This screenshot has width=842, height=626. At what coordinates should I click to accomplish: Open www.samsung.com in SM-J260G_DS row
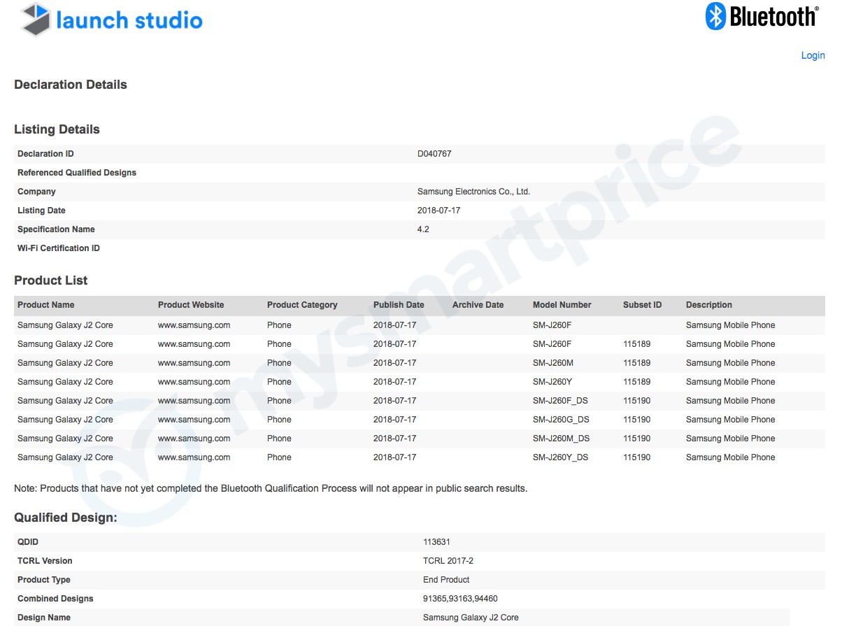[194, 420]
